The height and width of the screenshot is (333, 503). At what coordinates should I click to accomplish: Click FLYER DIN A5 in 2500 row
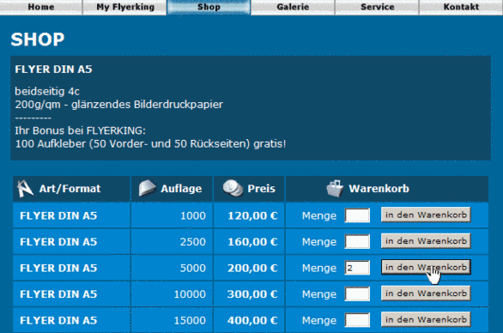[x=58, y=242]
